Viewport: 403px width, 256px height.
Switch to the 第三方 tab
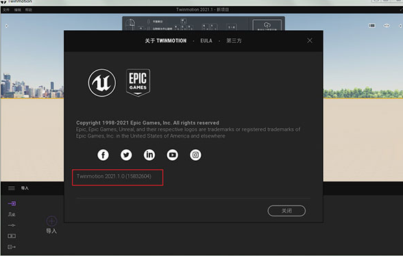[x=234, y=40]
